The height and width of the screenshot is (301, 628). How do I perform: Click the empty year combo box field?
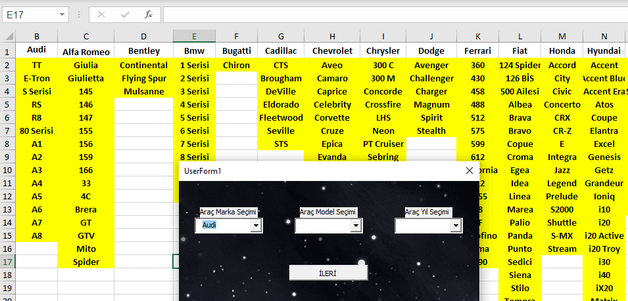(x=423, y=226)
